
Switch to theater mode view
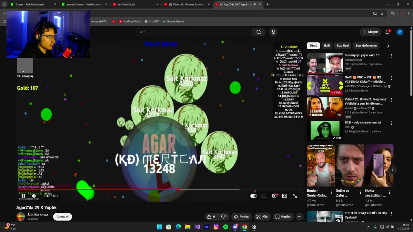[285, 196]
